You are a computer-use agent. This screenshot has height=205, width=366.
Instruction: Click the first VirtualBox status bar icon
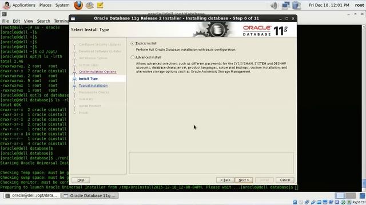pyautogui.click(x=295, y=202)
